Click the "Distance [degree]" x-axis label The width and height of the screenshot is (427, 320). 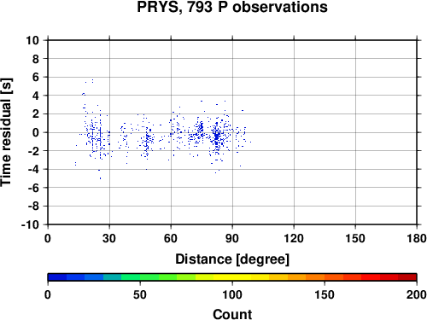tap(232, 259)
